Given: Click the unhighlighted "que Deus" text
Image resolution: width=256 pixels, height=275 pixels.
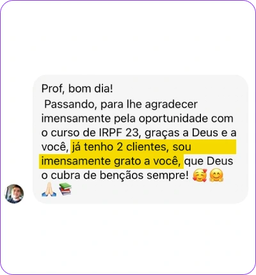Looking at the screenshot, I should tap(209, 161).
